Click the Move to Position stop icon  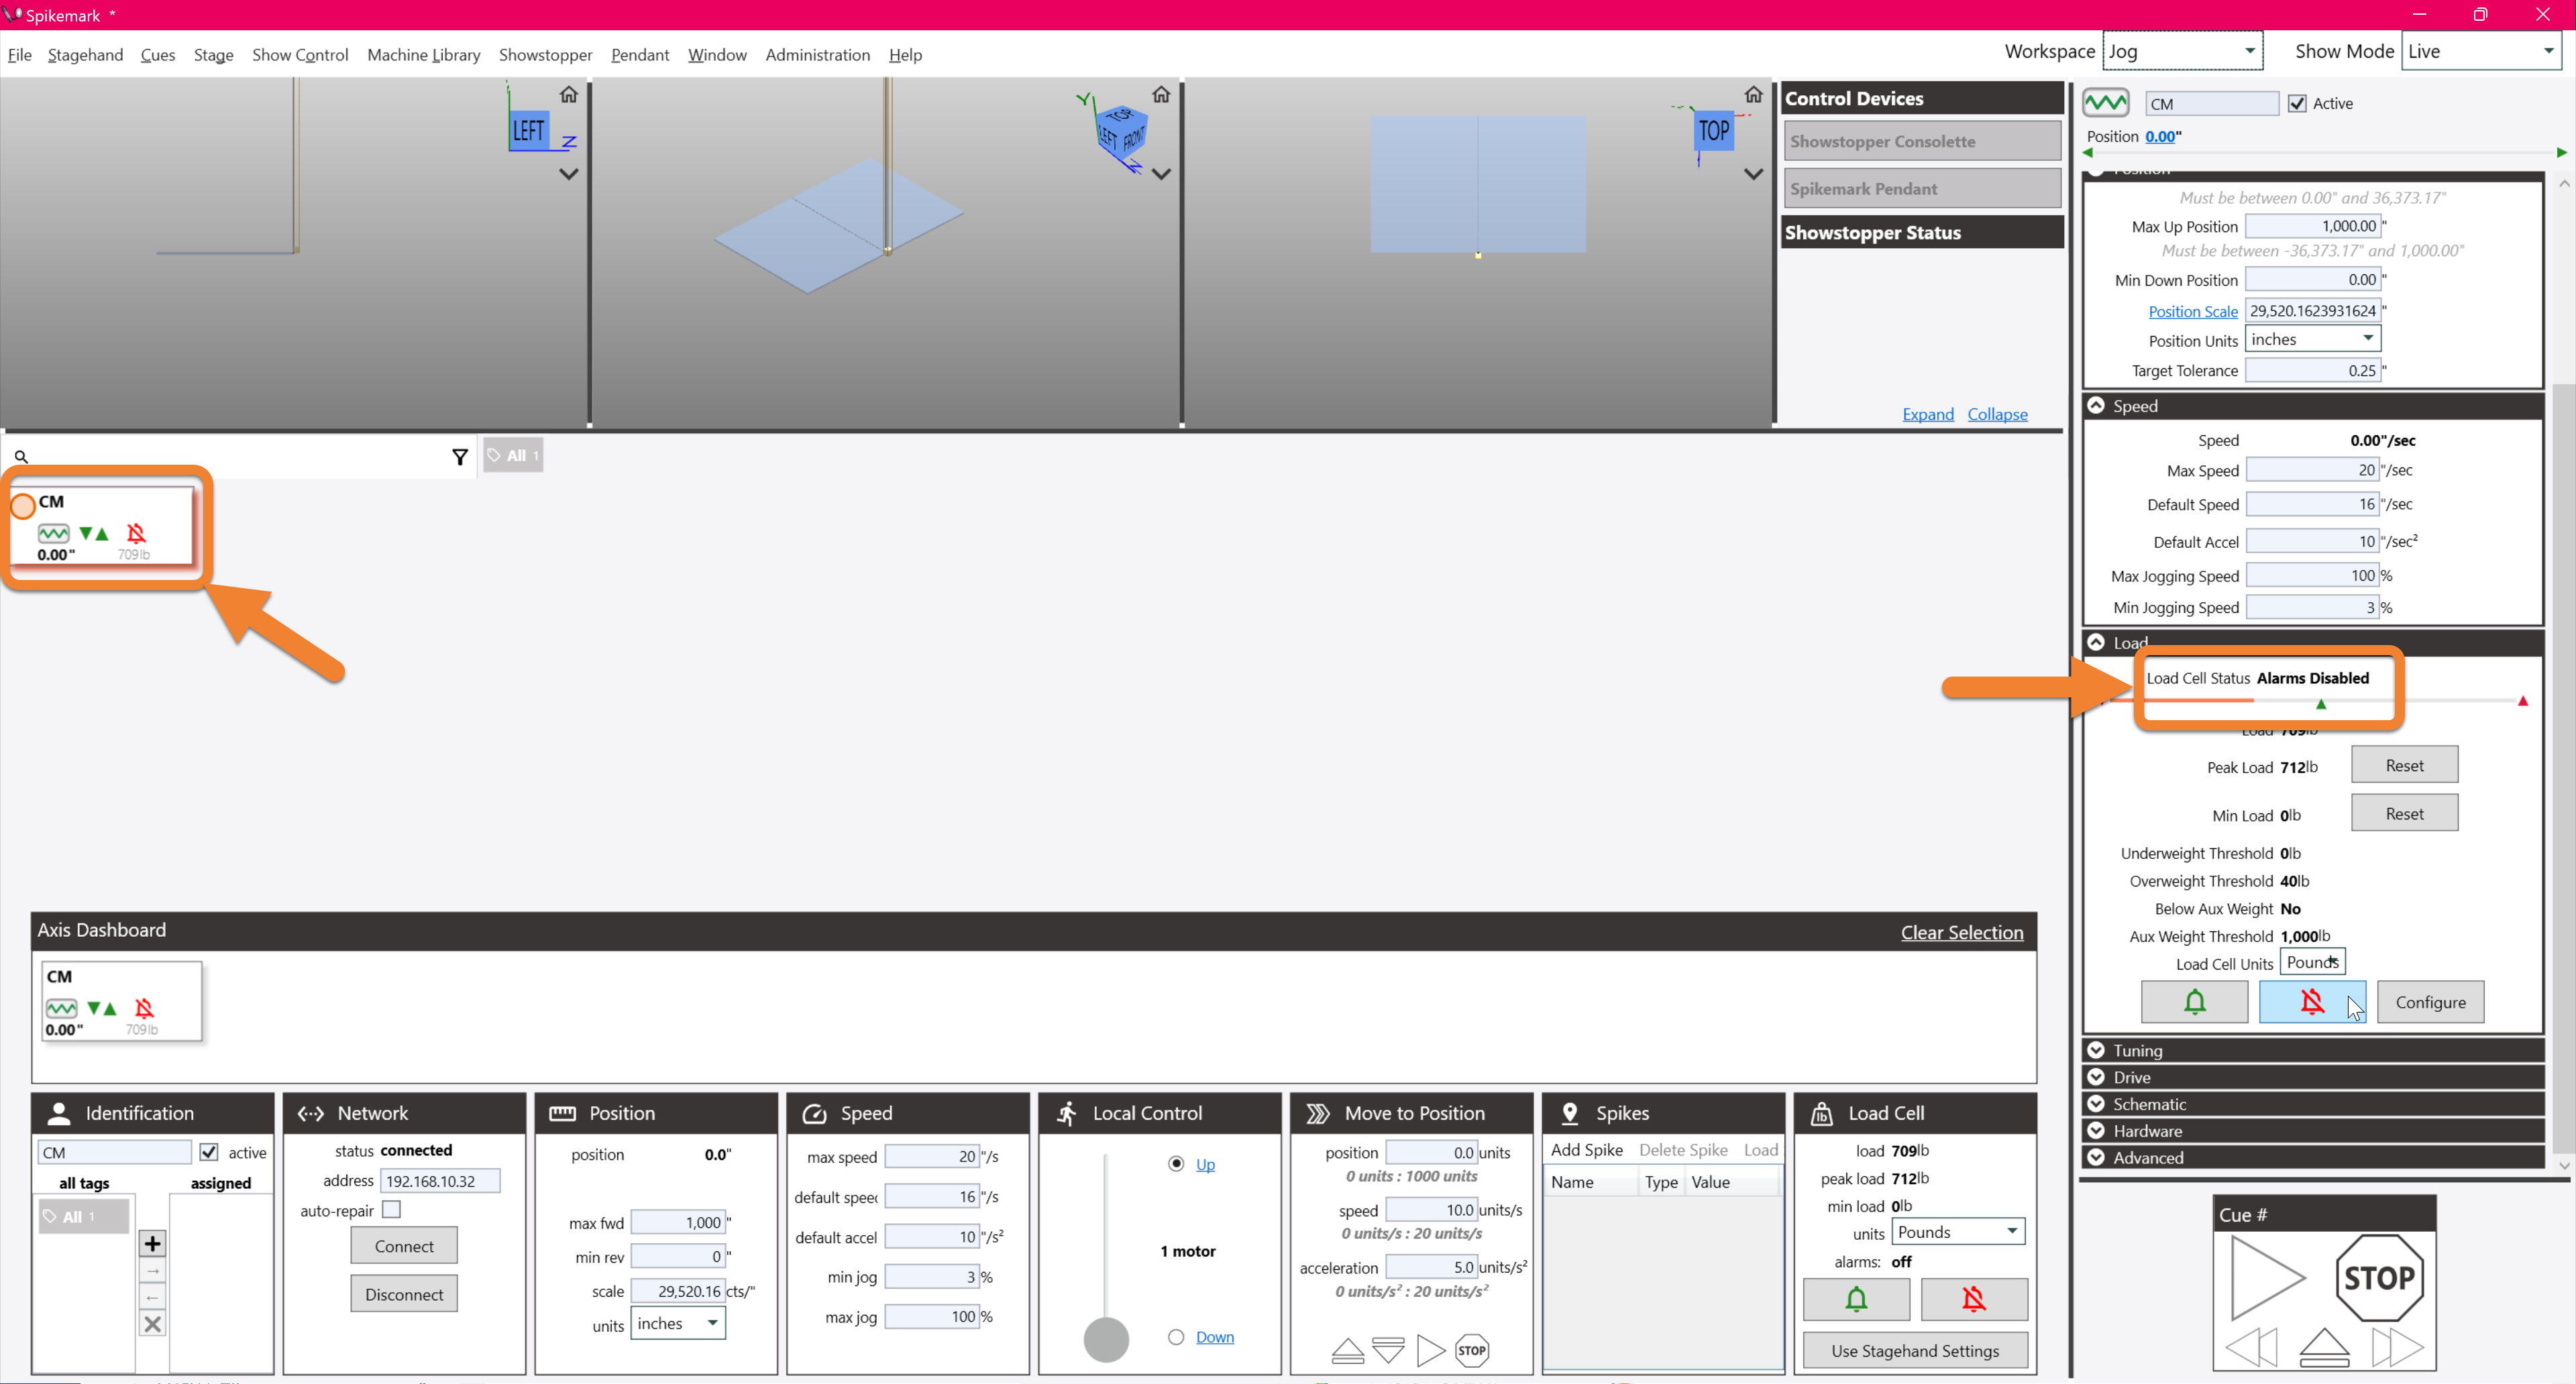(1472, 1350)
